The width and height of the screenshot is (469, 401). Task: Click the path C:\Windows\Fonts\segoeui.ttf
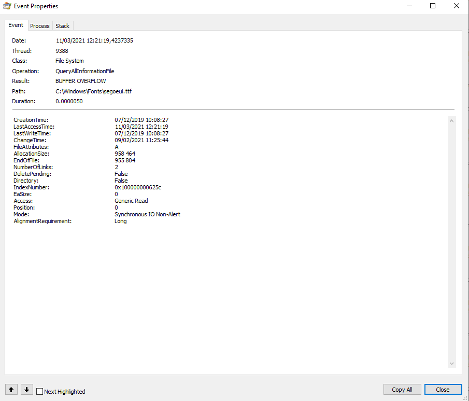(94, 91)
